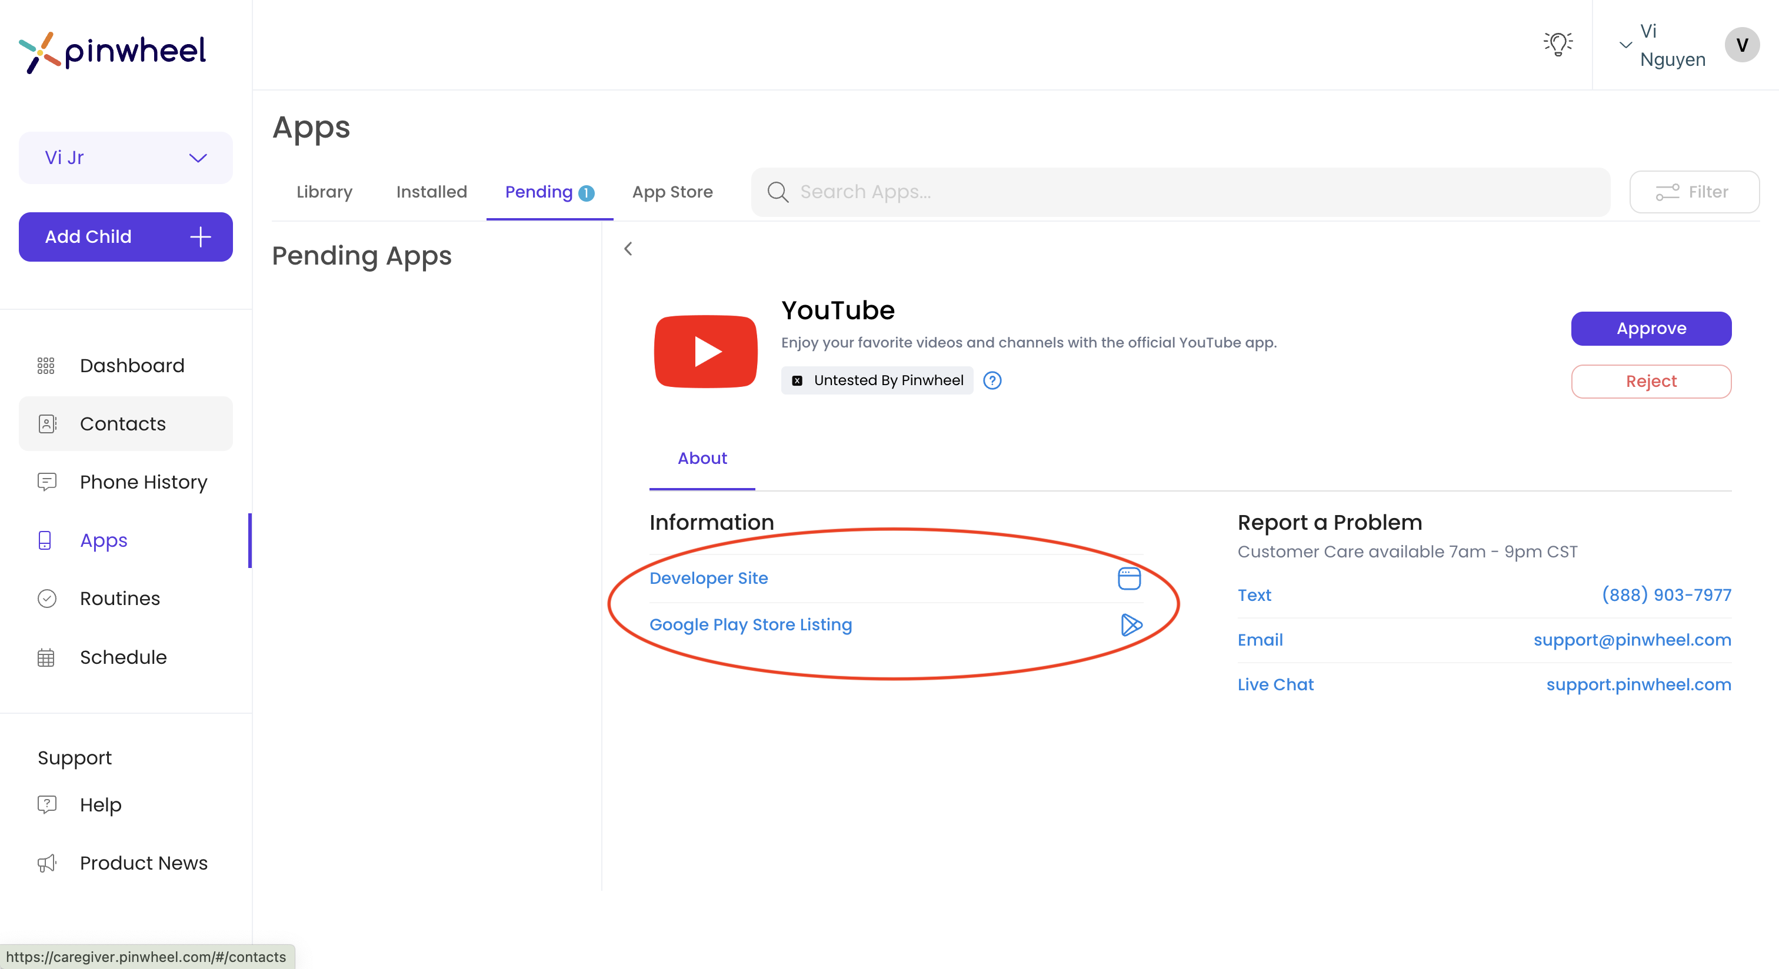Click the lightbulb ideas icon top right
This screenshot has width=1779, height=969.
pos(1558,44)
